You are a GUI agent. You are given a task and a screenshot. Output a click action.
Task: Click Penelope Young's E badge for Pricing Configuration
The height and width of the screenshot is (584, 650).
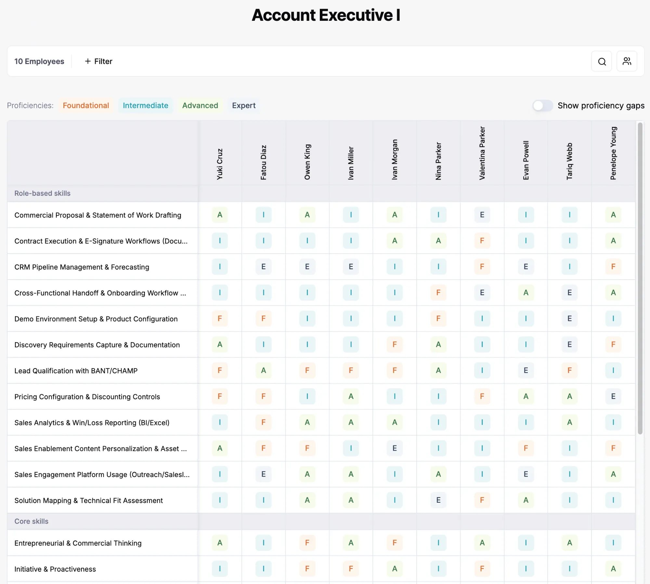pos(613,397)
